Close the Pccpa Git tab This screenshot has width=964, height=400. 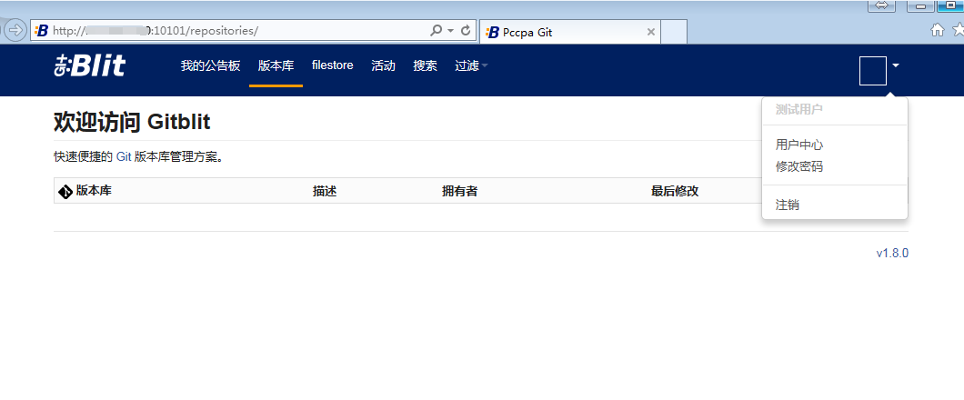point(650,32)
